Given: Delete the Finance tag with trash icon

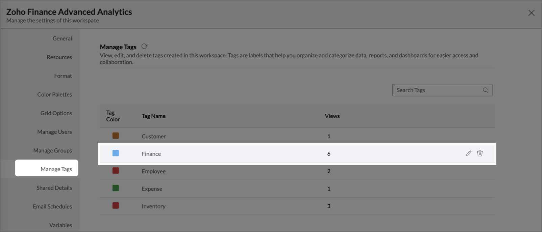Looking at the screenshot, I should pos(480,153).
